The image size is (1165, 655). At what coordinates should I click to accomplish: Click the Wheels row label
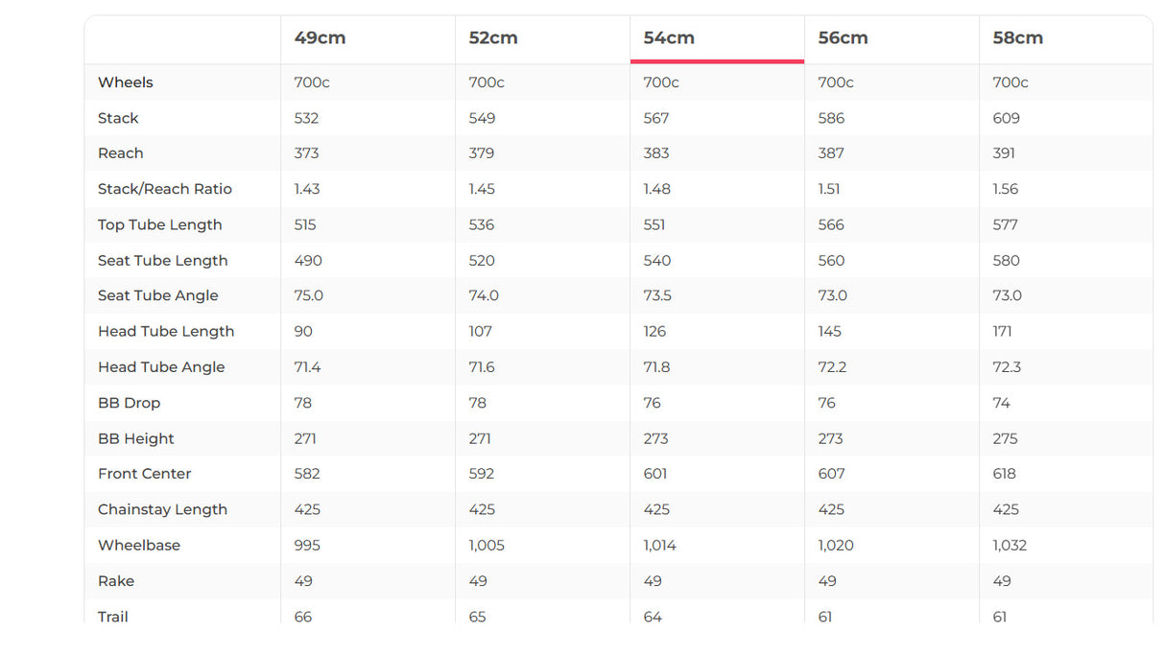point(126,82)
